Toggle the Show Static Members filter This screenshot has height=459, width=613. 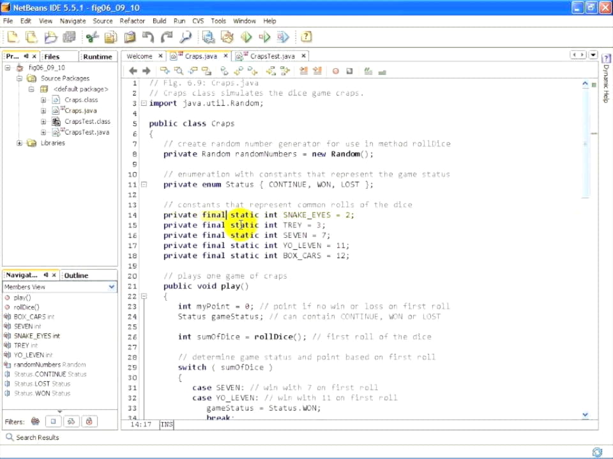pos(71,421)
